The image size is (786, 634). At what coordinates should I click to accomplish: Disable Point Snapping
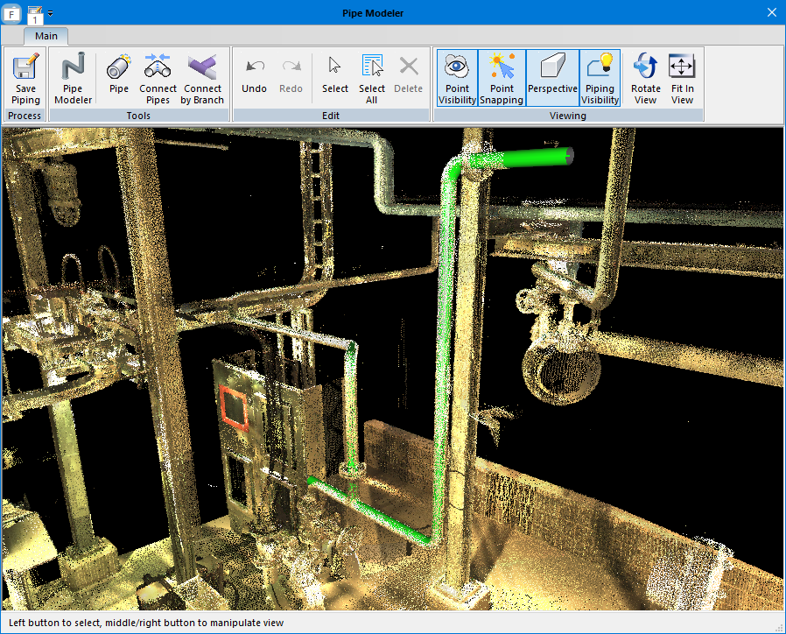(x=502, y=78)
